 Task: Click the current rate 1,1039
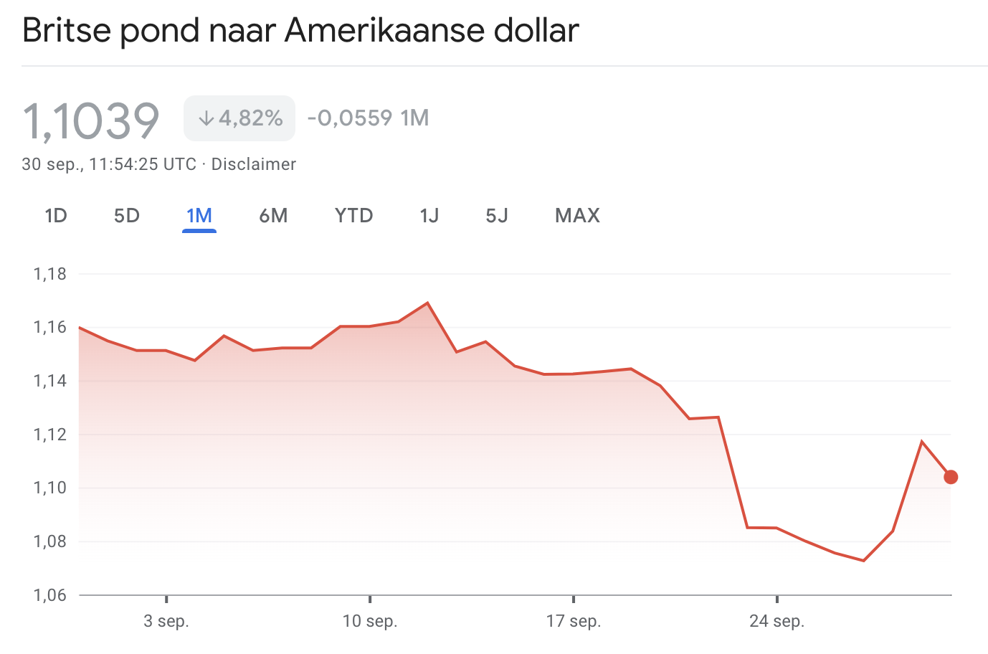point(91,120)
